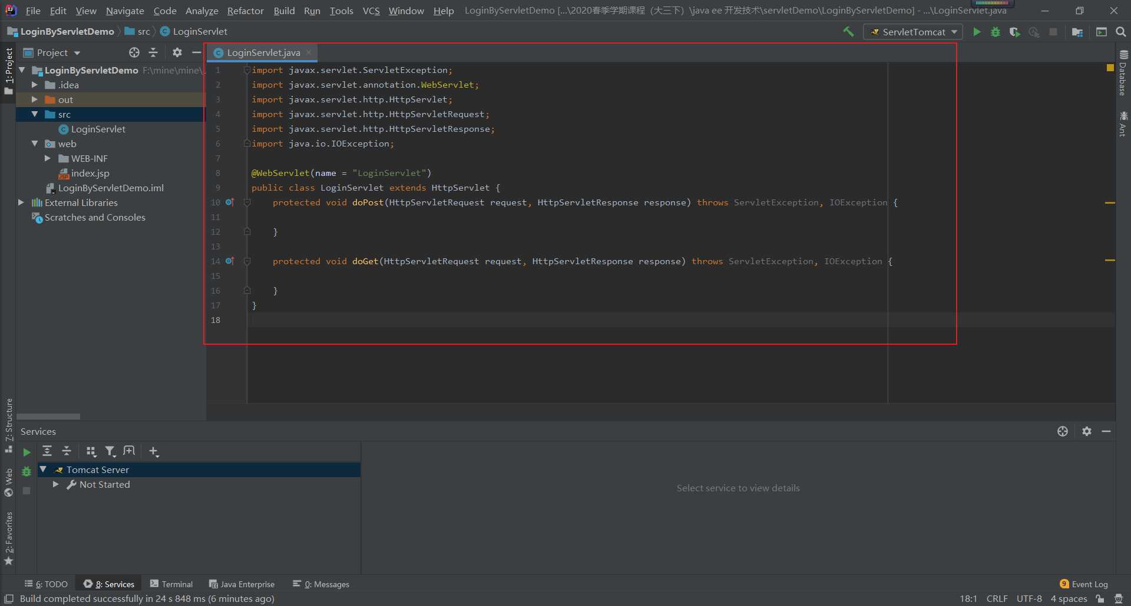
Task: Click the Group By icon in Services toolbar
Action: pyautogui.click(x=91, y=451)
